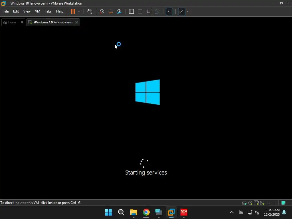Open the teal message log icon

tap(283, 203)
